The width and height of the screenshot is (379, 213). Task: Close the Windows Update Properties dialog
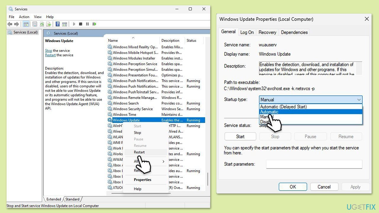tap(367, 19)
